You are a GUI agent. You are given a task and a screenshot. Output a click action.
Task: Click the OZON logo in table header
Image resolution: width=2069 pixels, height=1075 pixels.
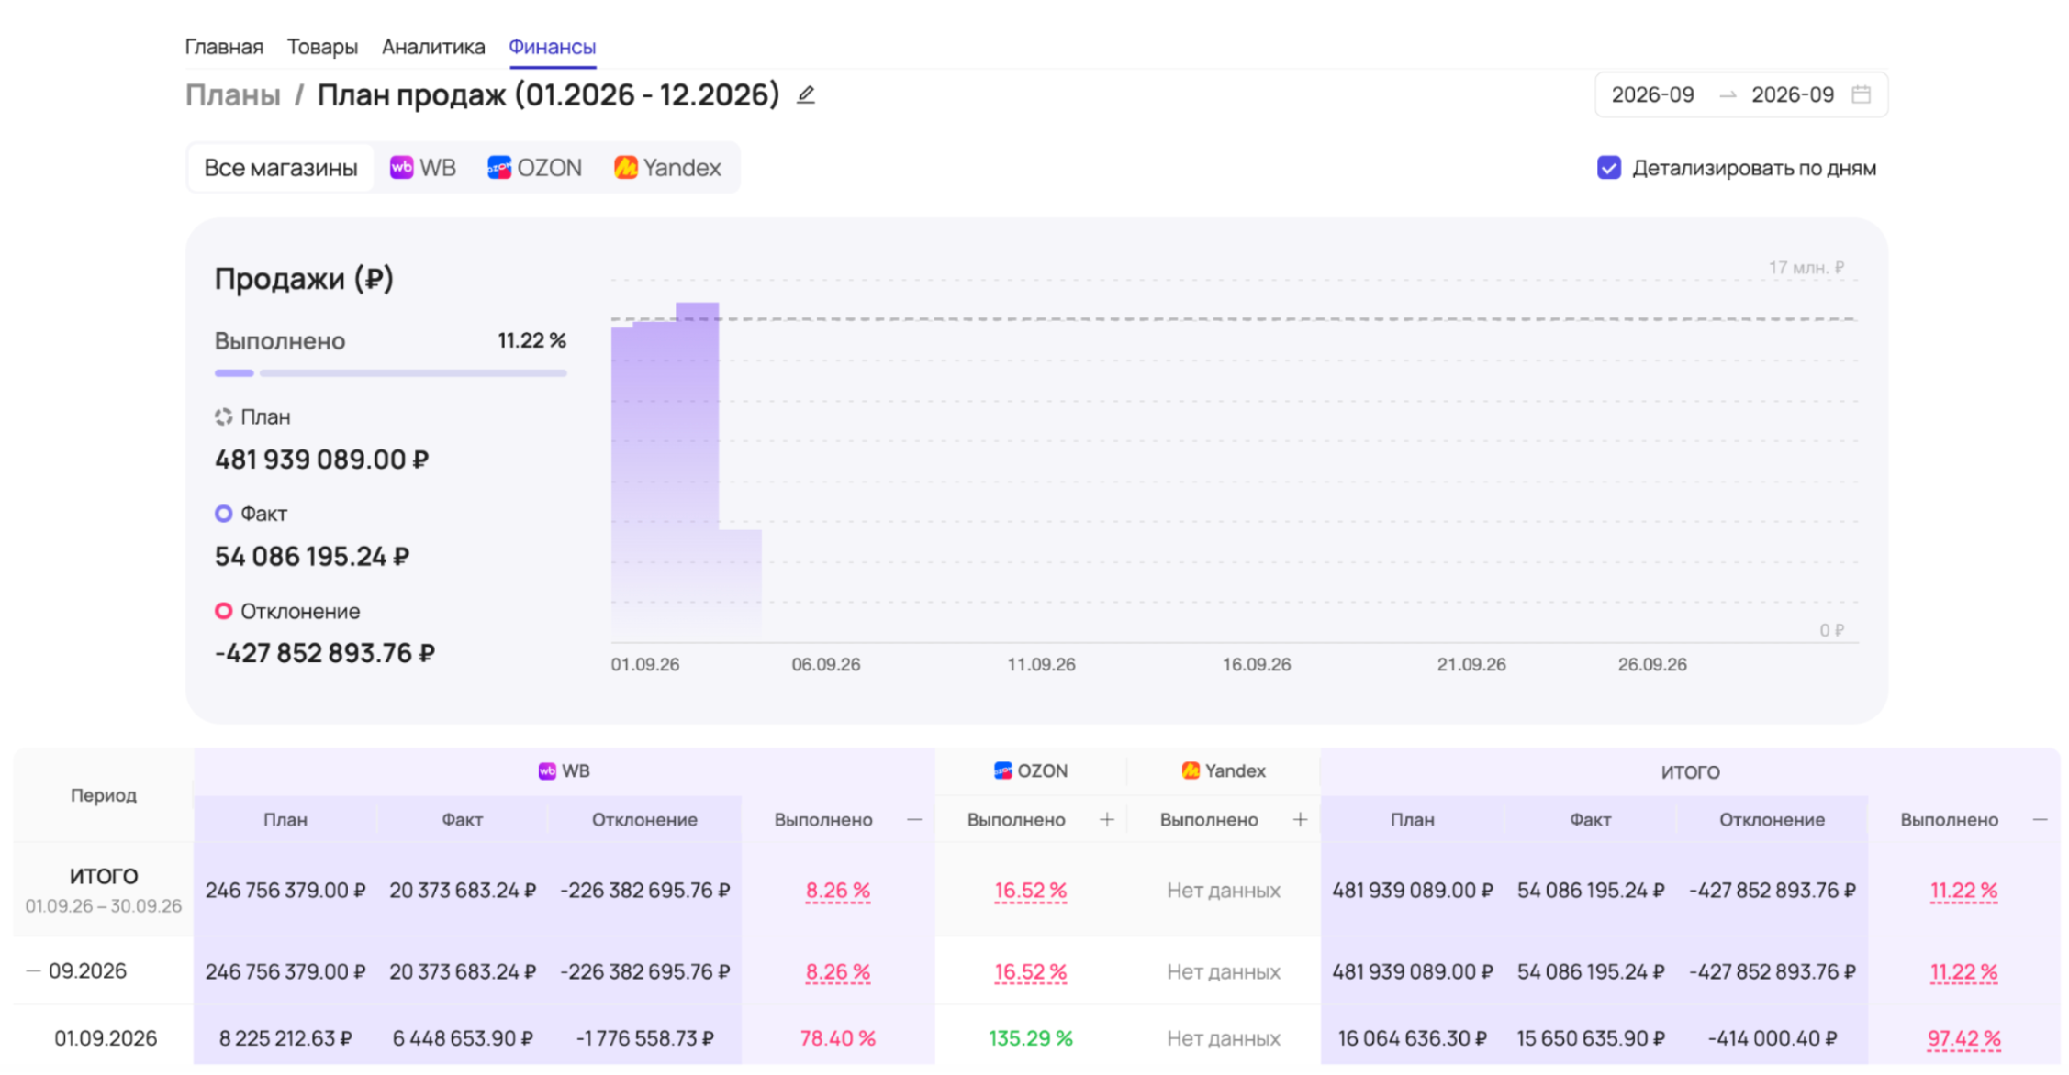pyautogui.click(x=1002, y=770)
